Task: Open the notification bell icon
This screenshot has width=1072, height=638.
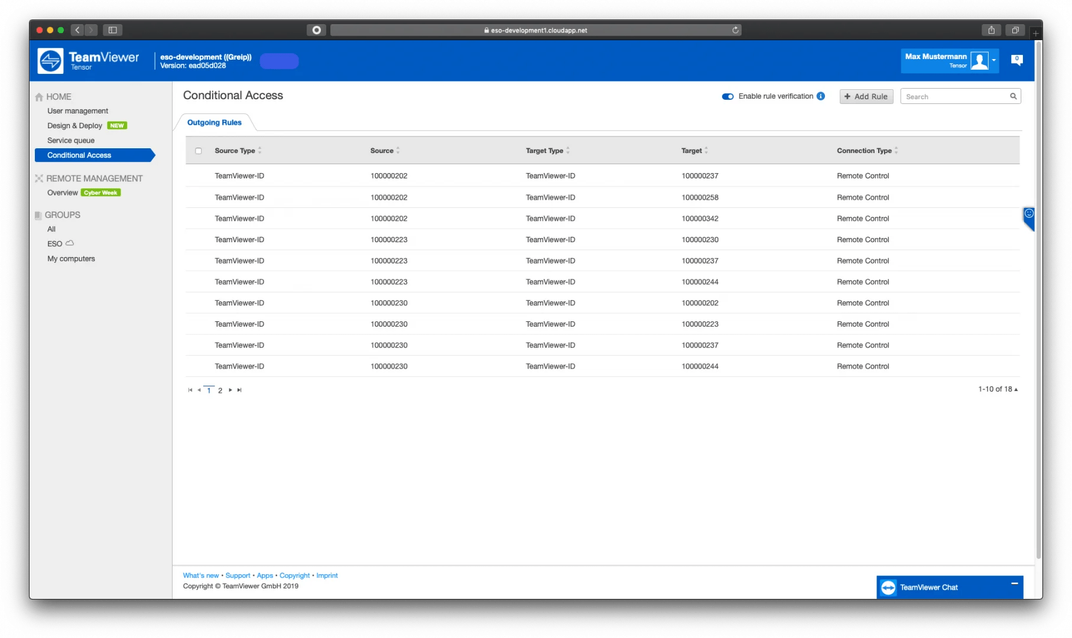Action: coord(1016,59)
